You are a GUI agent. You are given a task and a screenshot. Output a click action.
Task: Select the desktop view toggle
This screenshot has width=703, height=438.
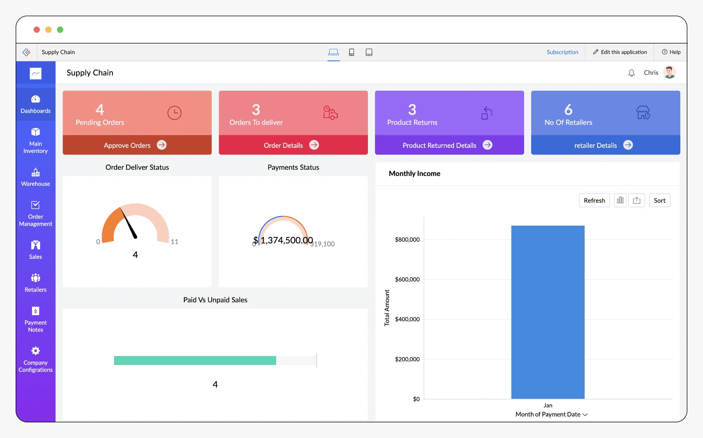[x=334, y=52]
